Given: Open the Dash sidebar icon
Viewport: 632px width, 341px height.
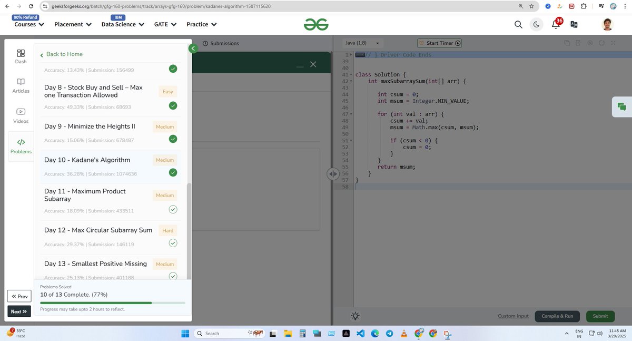Looking at the screenshot, I should click(x=21, y=56).
